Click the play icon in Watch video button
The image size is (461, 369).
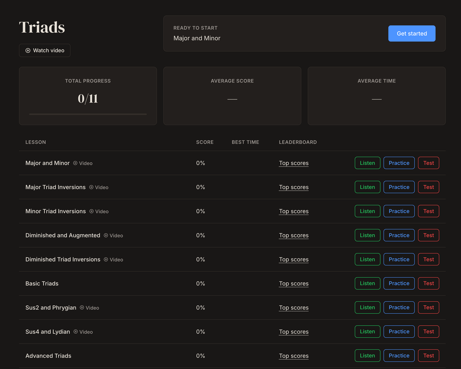(28, 51)
